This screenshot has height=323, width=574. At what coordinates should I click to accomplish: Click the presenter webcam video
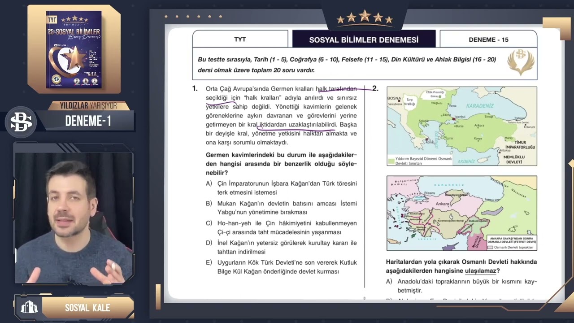click(74, 218)
